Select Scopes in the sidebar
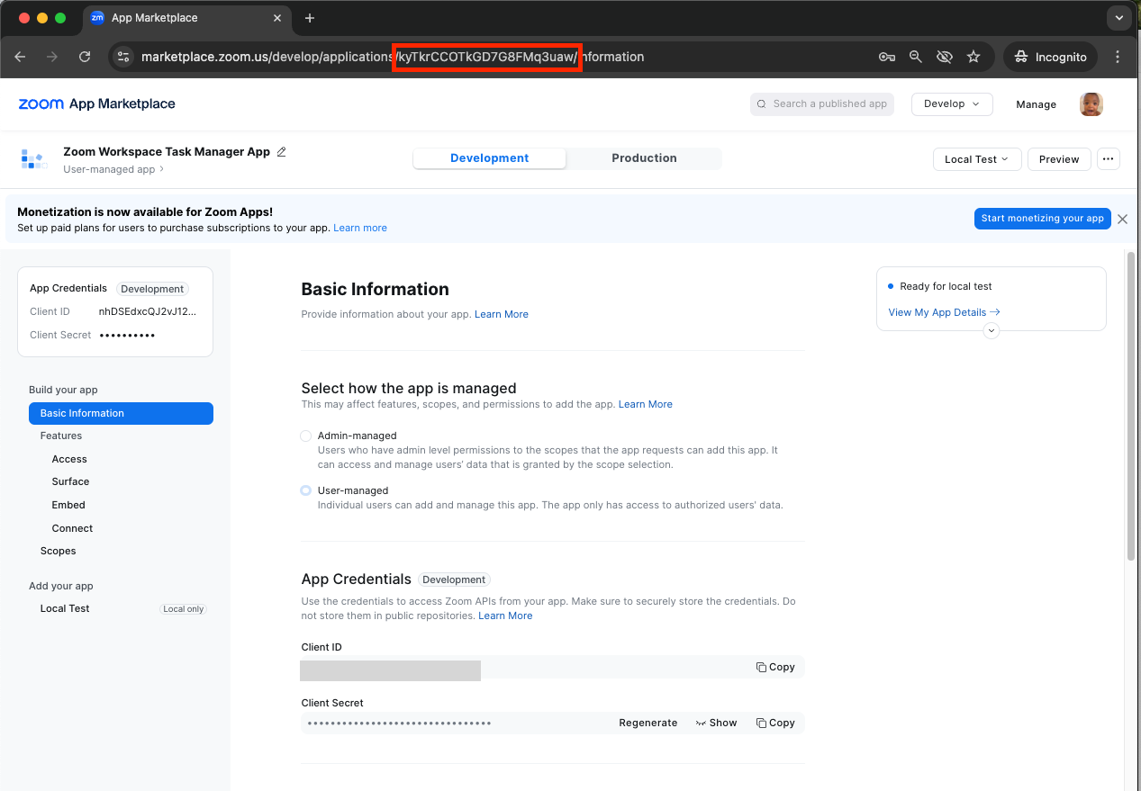Viewport: 1141px width, 791px height. point(58,550)
